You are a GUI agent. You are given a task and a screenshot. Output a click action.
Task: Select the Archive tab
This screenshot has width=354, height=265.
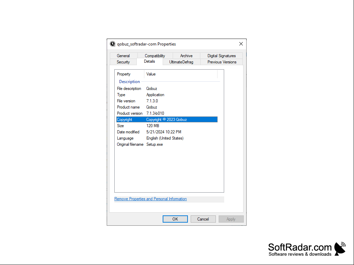[x=186, y=56]
